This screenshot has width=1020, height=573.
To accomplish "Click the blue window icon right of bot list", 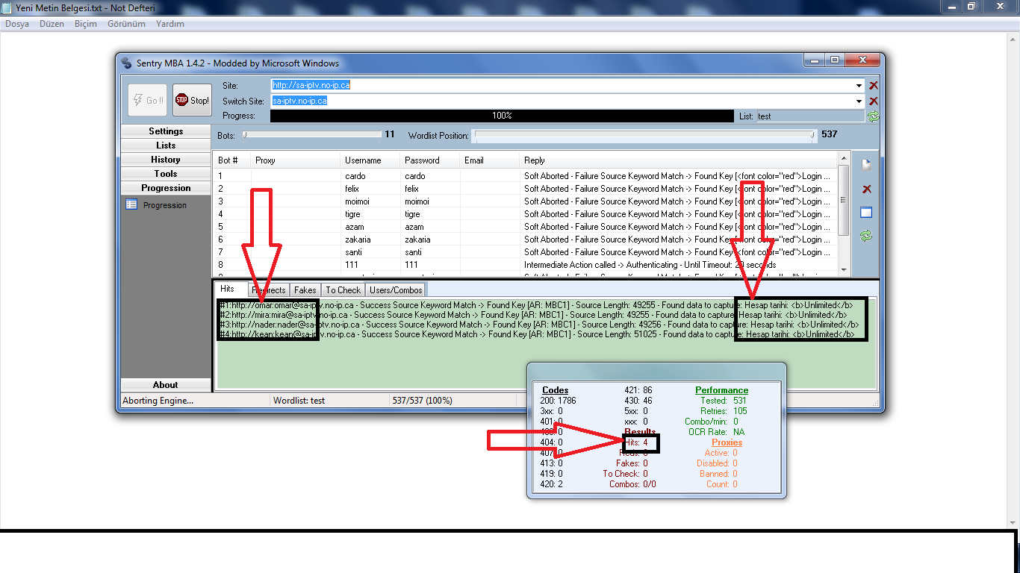I will pyautogui.click(x=866, y=213).
